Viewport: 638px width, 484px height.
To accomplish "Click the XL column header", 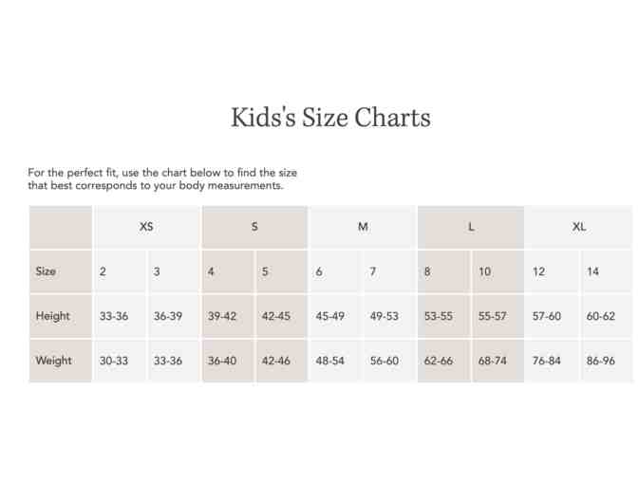I will click(579, 228).
